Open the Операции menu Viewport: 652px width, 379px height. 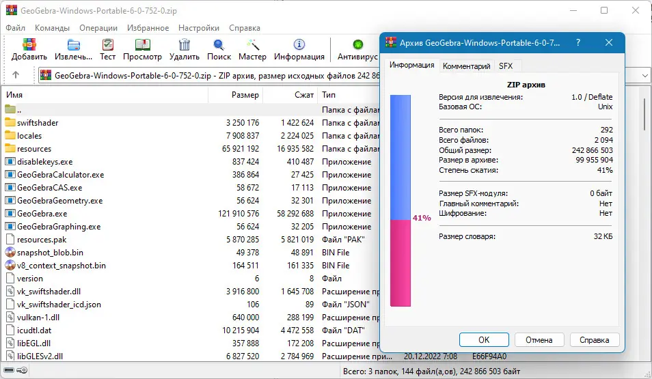click(98, 28)
